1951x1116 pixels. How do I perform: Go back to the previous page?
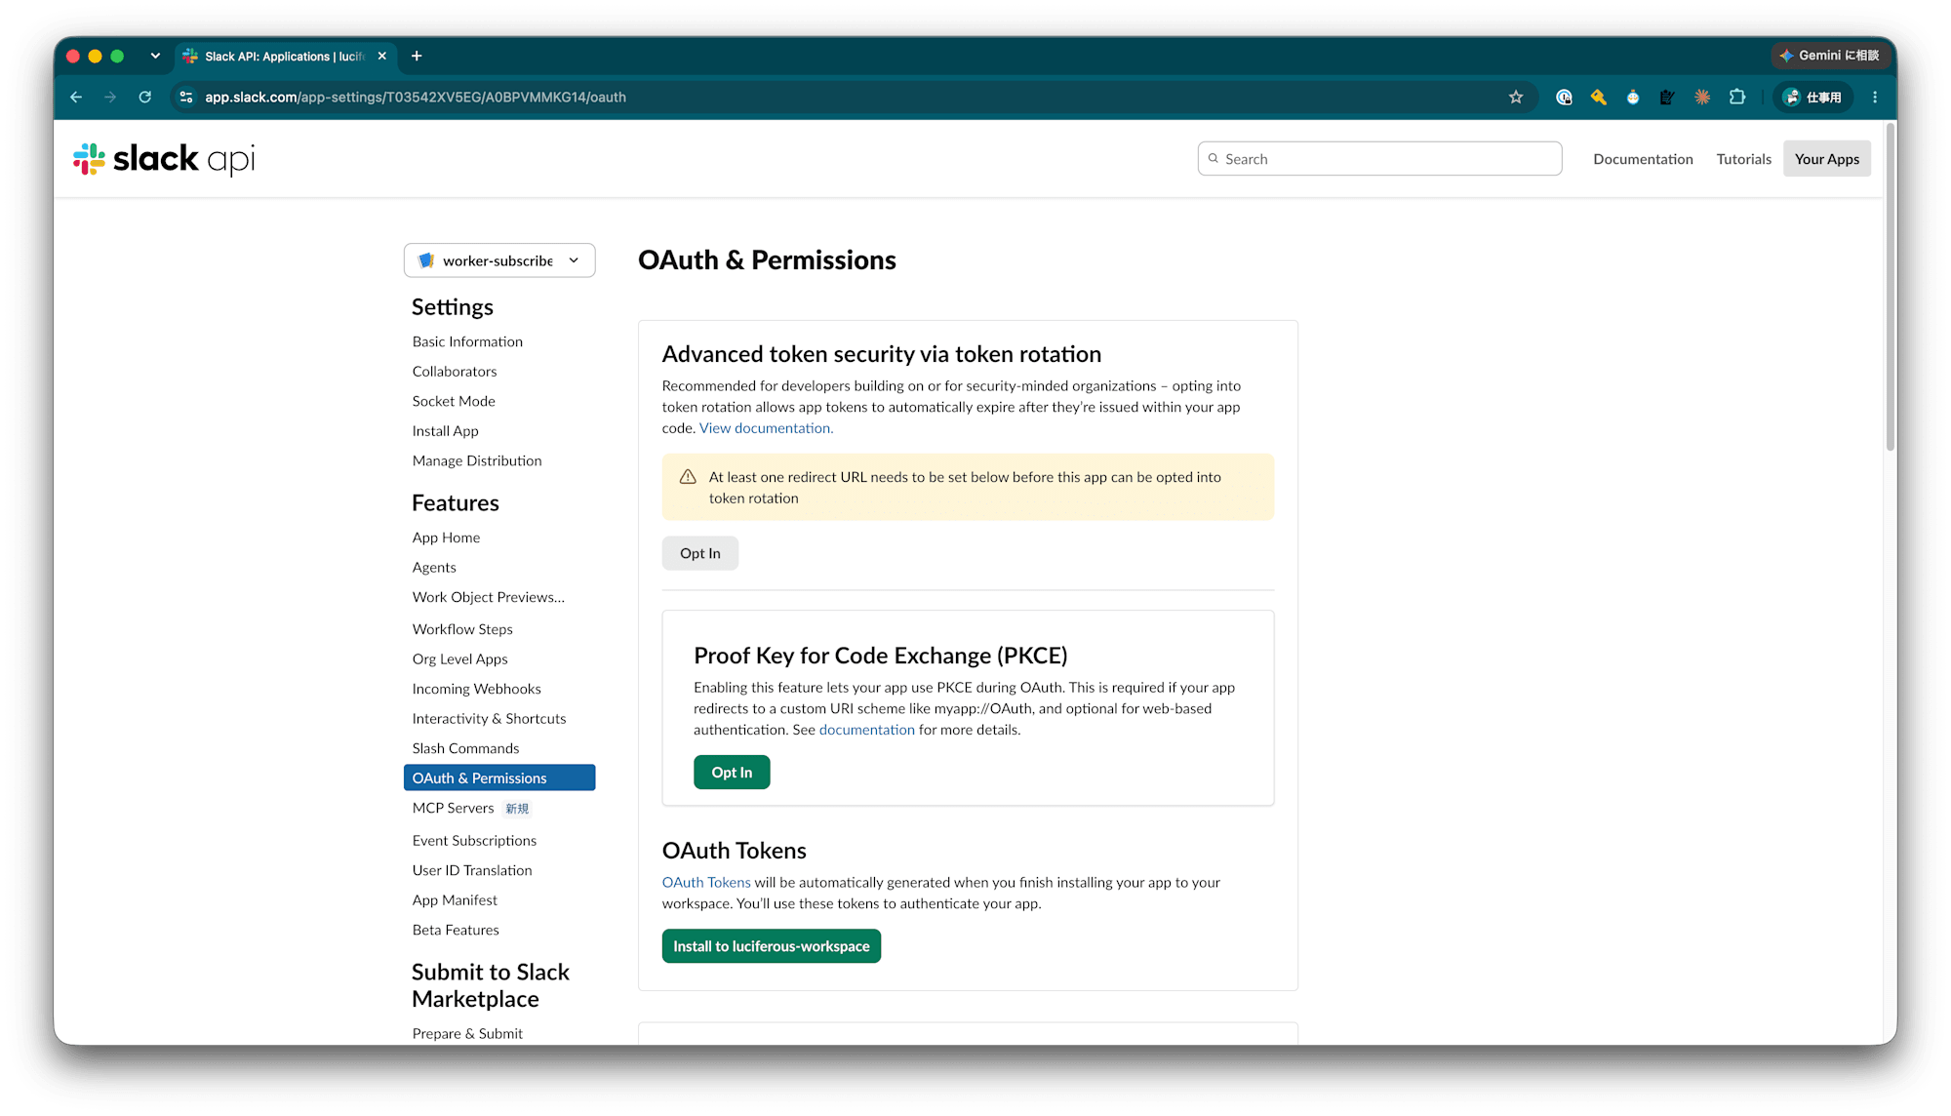pos(76,98)
